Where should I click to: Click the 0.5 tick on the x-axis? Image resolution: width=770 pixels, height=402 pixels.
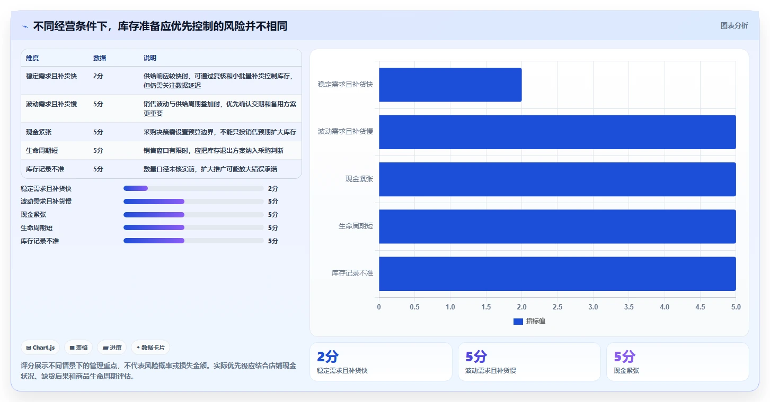click(414, 307)
